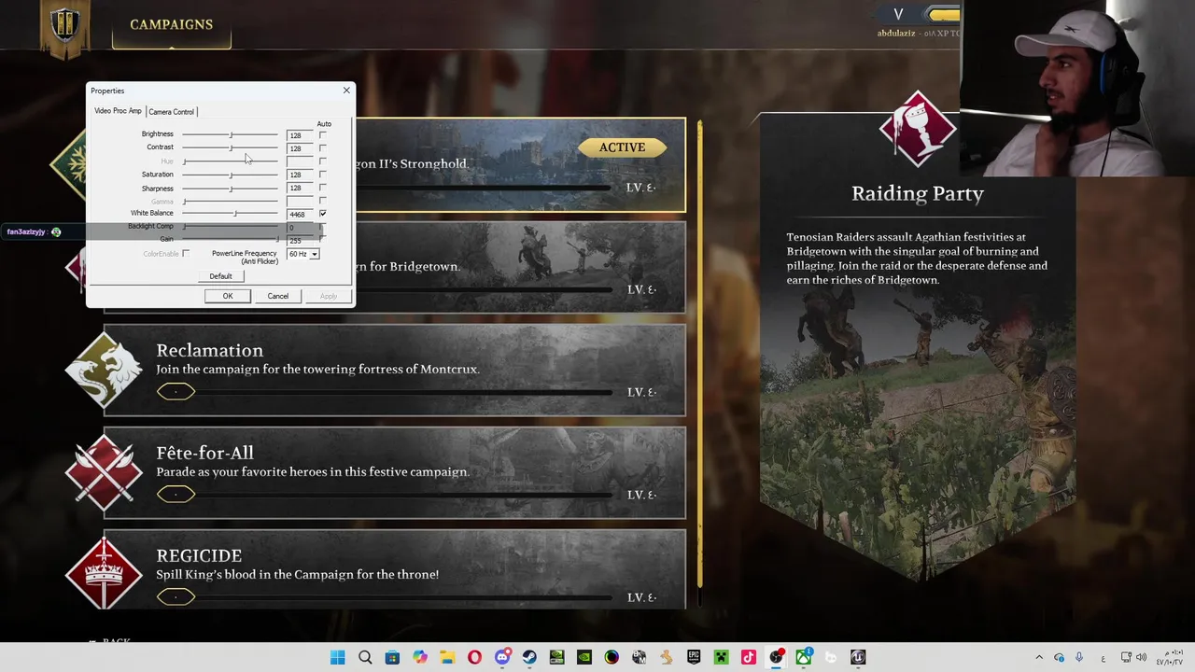Expand hidden system tray icons chevron

pos(1039,657)
